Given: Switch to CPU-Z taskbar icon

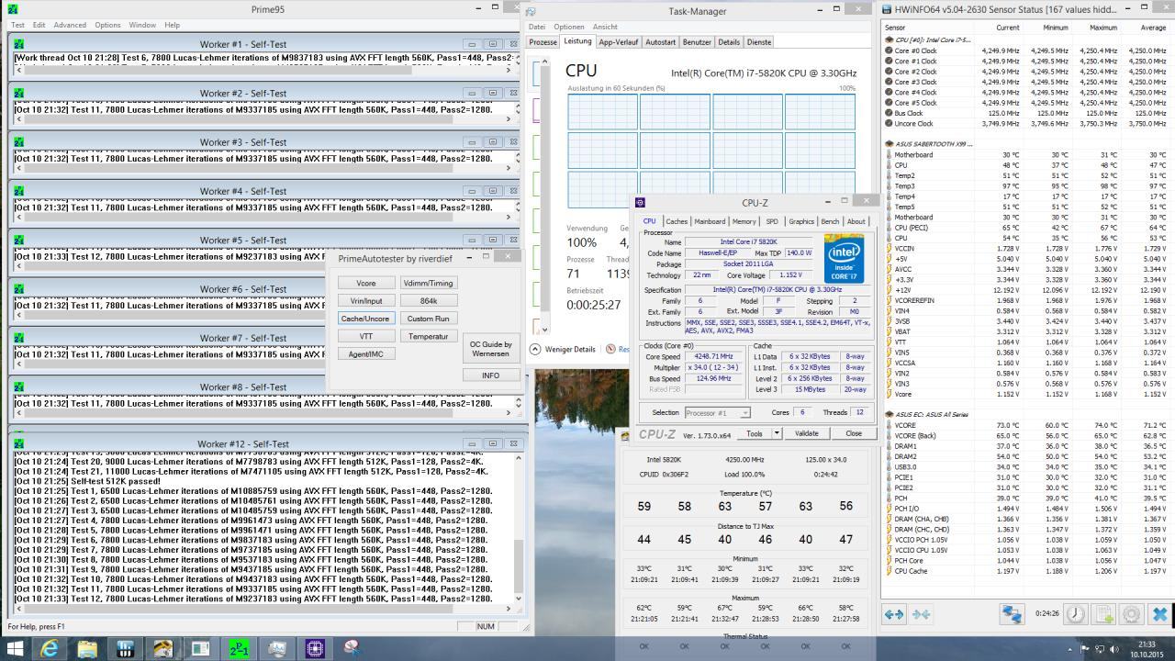Looking at the screenshot, I should [315, 648].
